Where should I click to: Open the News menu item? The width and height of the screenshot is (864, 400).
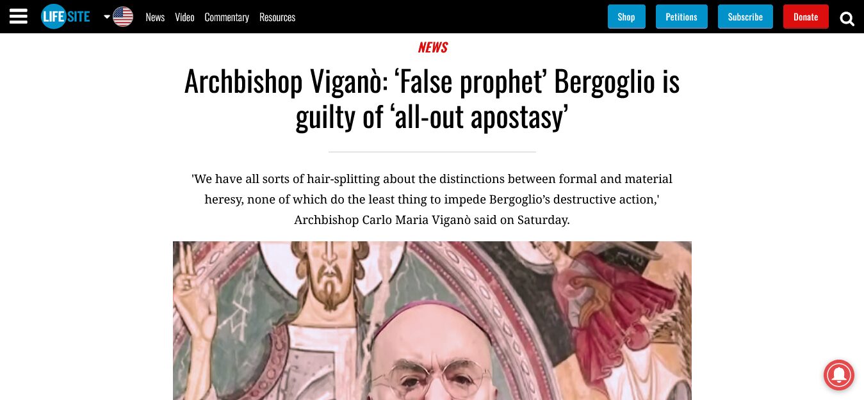[x=155, y=17]
